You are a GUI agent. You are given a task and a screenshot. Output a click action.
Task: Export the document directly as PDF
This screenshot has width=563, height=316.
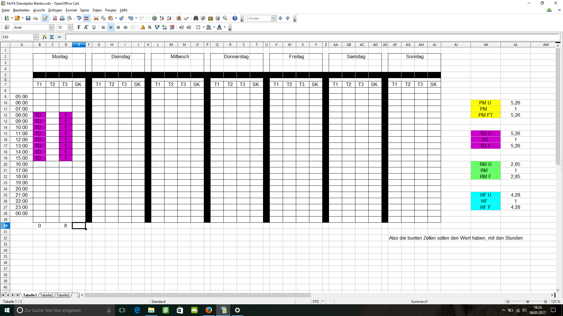[x=55, y=18]
